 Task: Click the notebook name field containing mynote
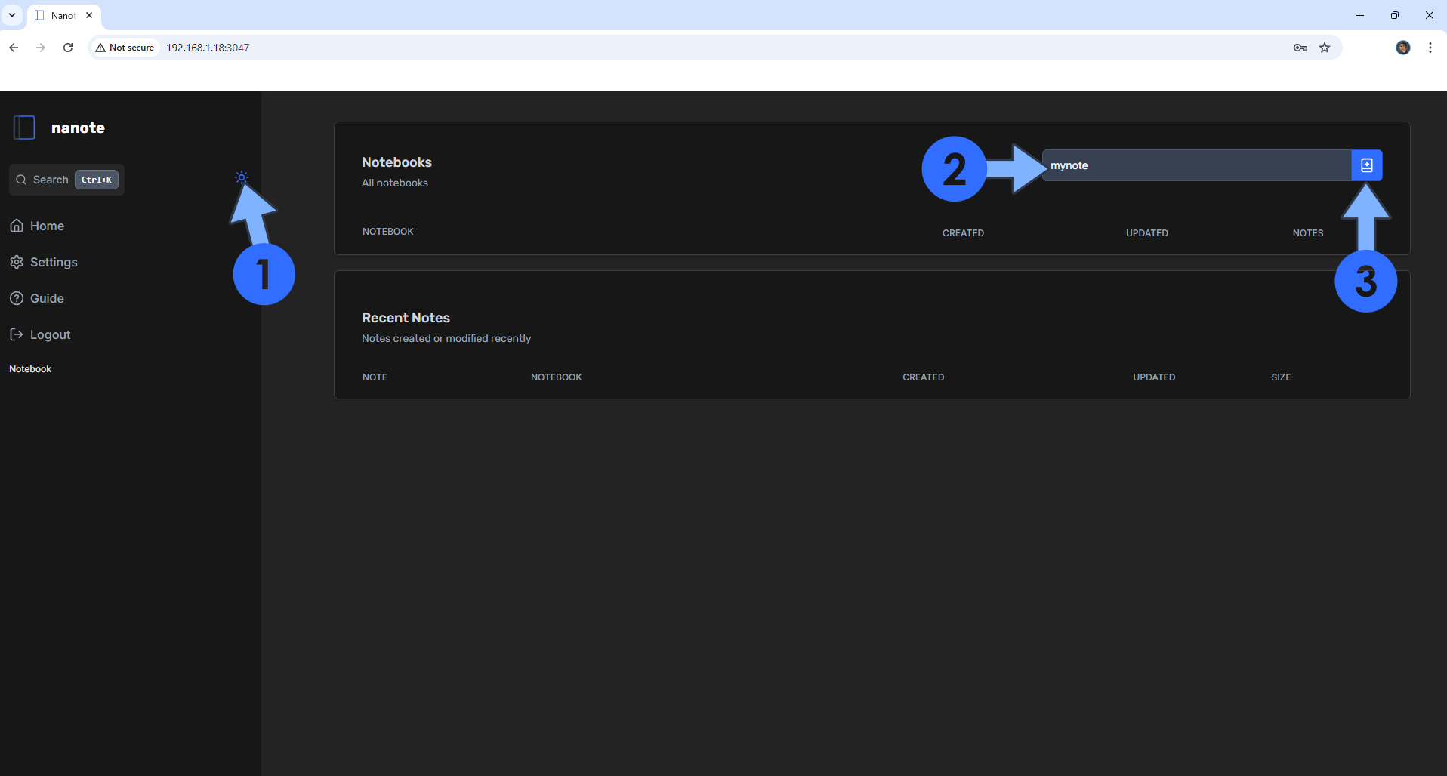pyautogui.click(x=1196, y=165)
